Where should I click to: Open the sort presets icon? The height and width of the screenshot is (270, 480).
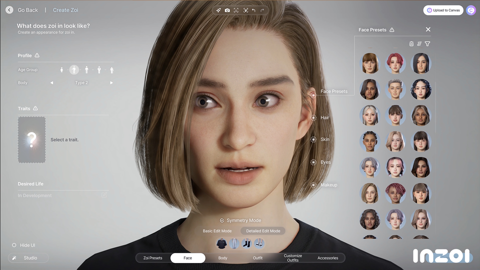[x=419, y=44]
